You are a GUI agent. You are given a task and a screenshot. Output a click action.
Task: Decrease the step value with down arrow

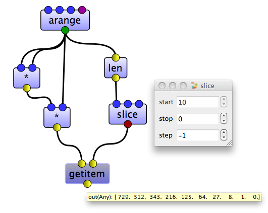[224, 137]
